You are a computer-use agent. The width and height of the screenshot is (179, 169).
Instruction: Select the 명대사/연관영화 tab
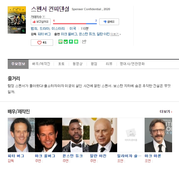tap(132, 64)
